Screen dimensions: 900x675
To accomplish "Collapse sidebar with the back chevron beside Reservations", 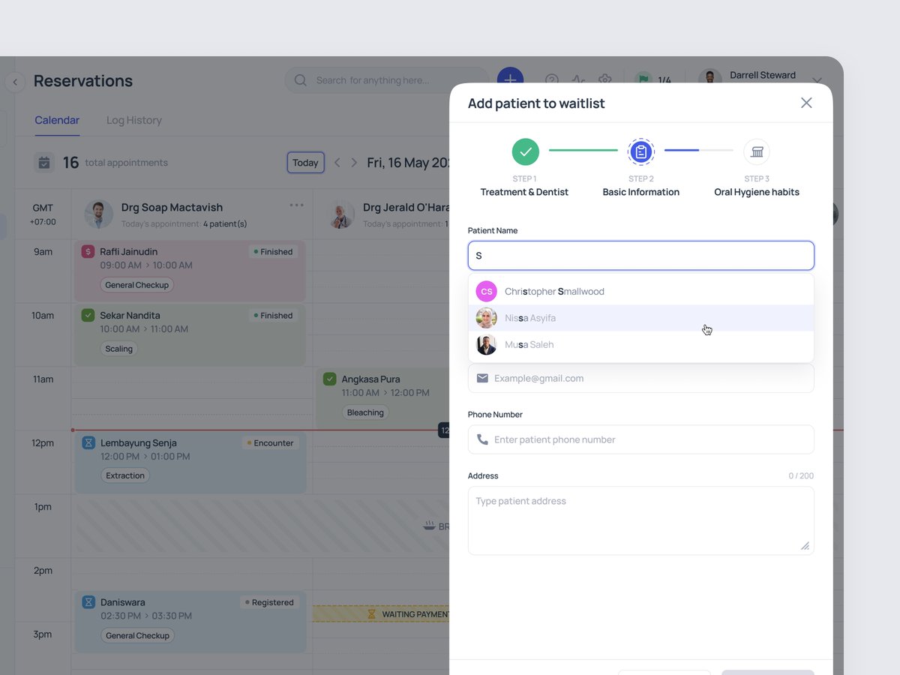I will click(15, 82).
